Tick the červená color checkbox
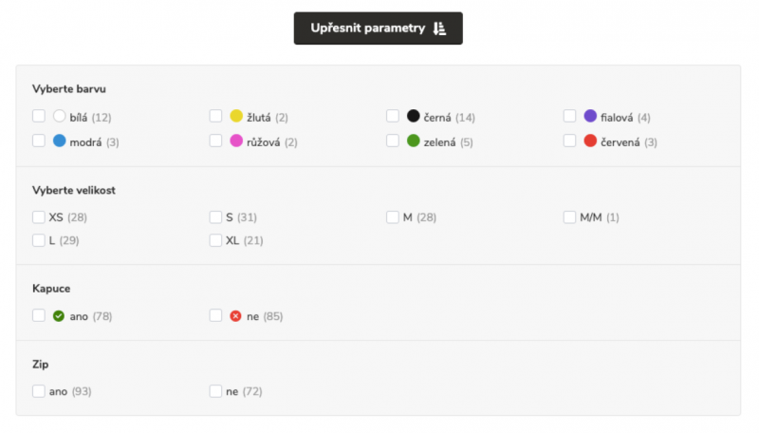 point(570,141)
